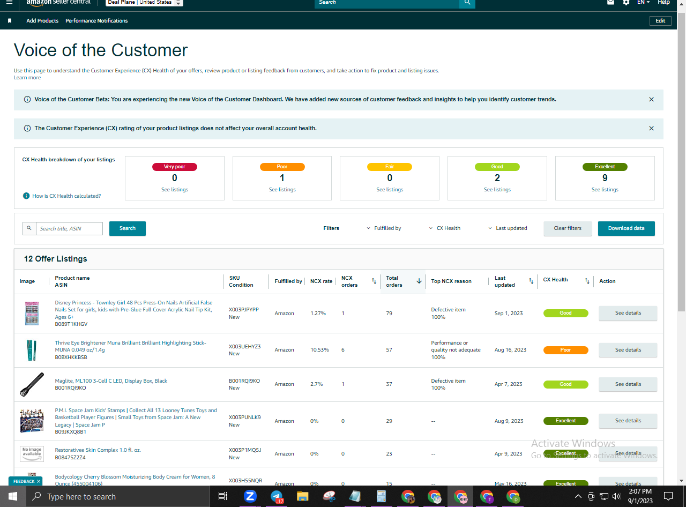
Task: Open Snipping Tool from the taskbar
Action: [329, 497]
